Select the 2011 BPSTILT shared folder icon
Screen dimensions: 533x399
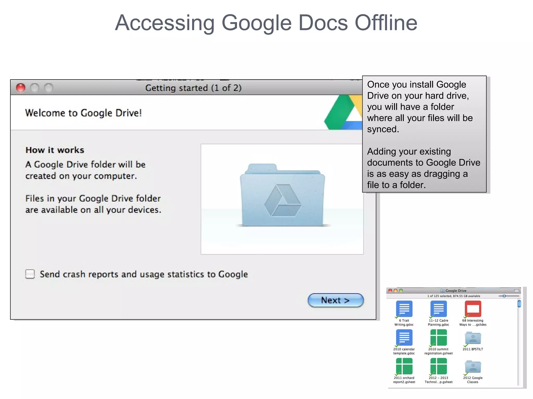pos(473,338)
